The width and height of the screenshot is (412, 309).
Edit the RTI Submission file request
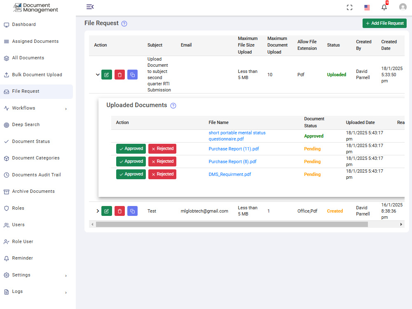click(x=107, y=75)
